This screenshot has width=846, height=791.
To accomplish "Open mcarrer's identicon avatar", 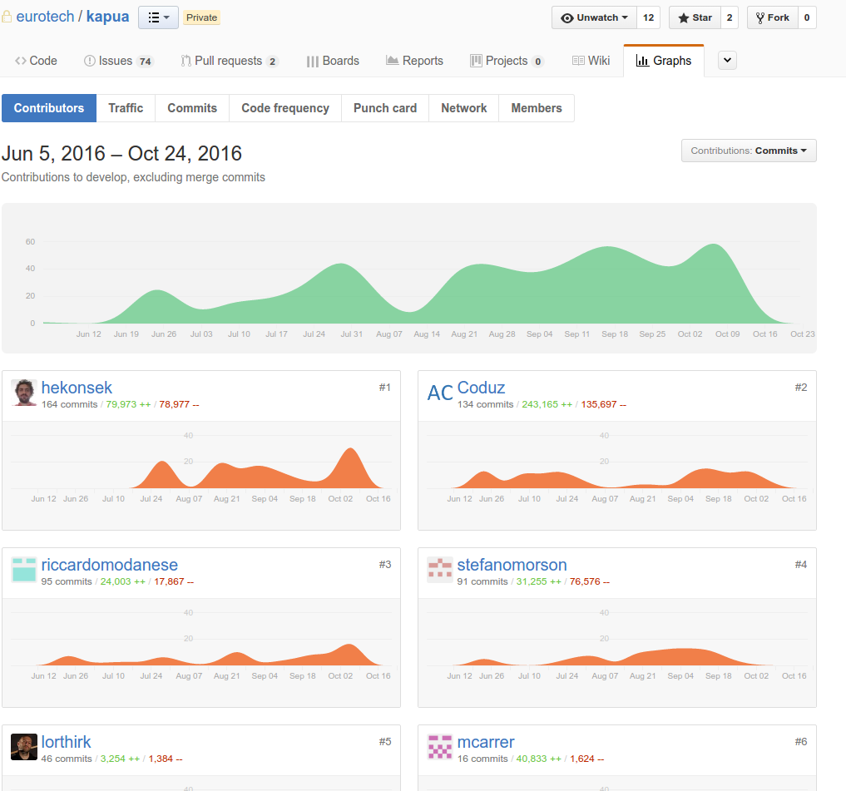I will point(440,747).
